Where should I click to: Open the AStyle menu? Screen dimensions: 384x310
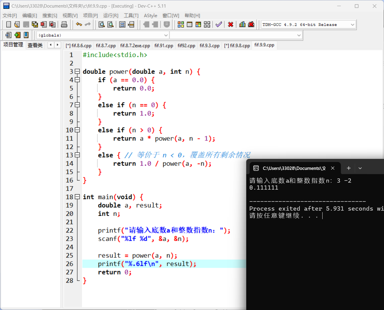150,15
